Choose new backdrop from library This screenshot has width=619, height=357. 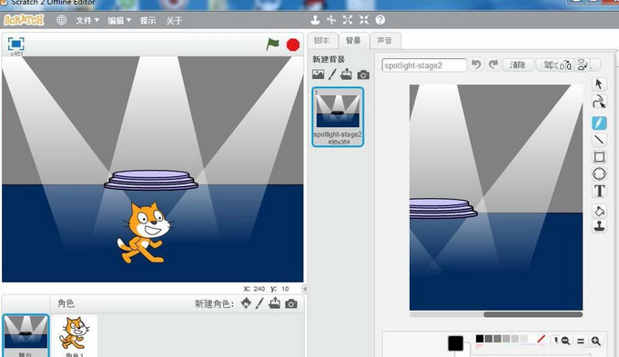pos(319,74)
